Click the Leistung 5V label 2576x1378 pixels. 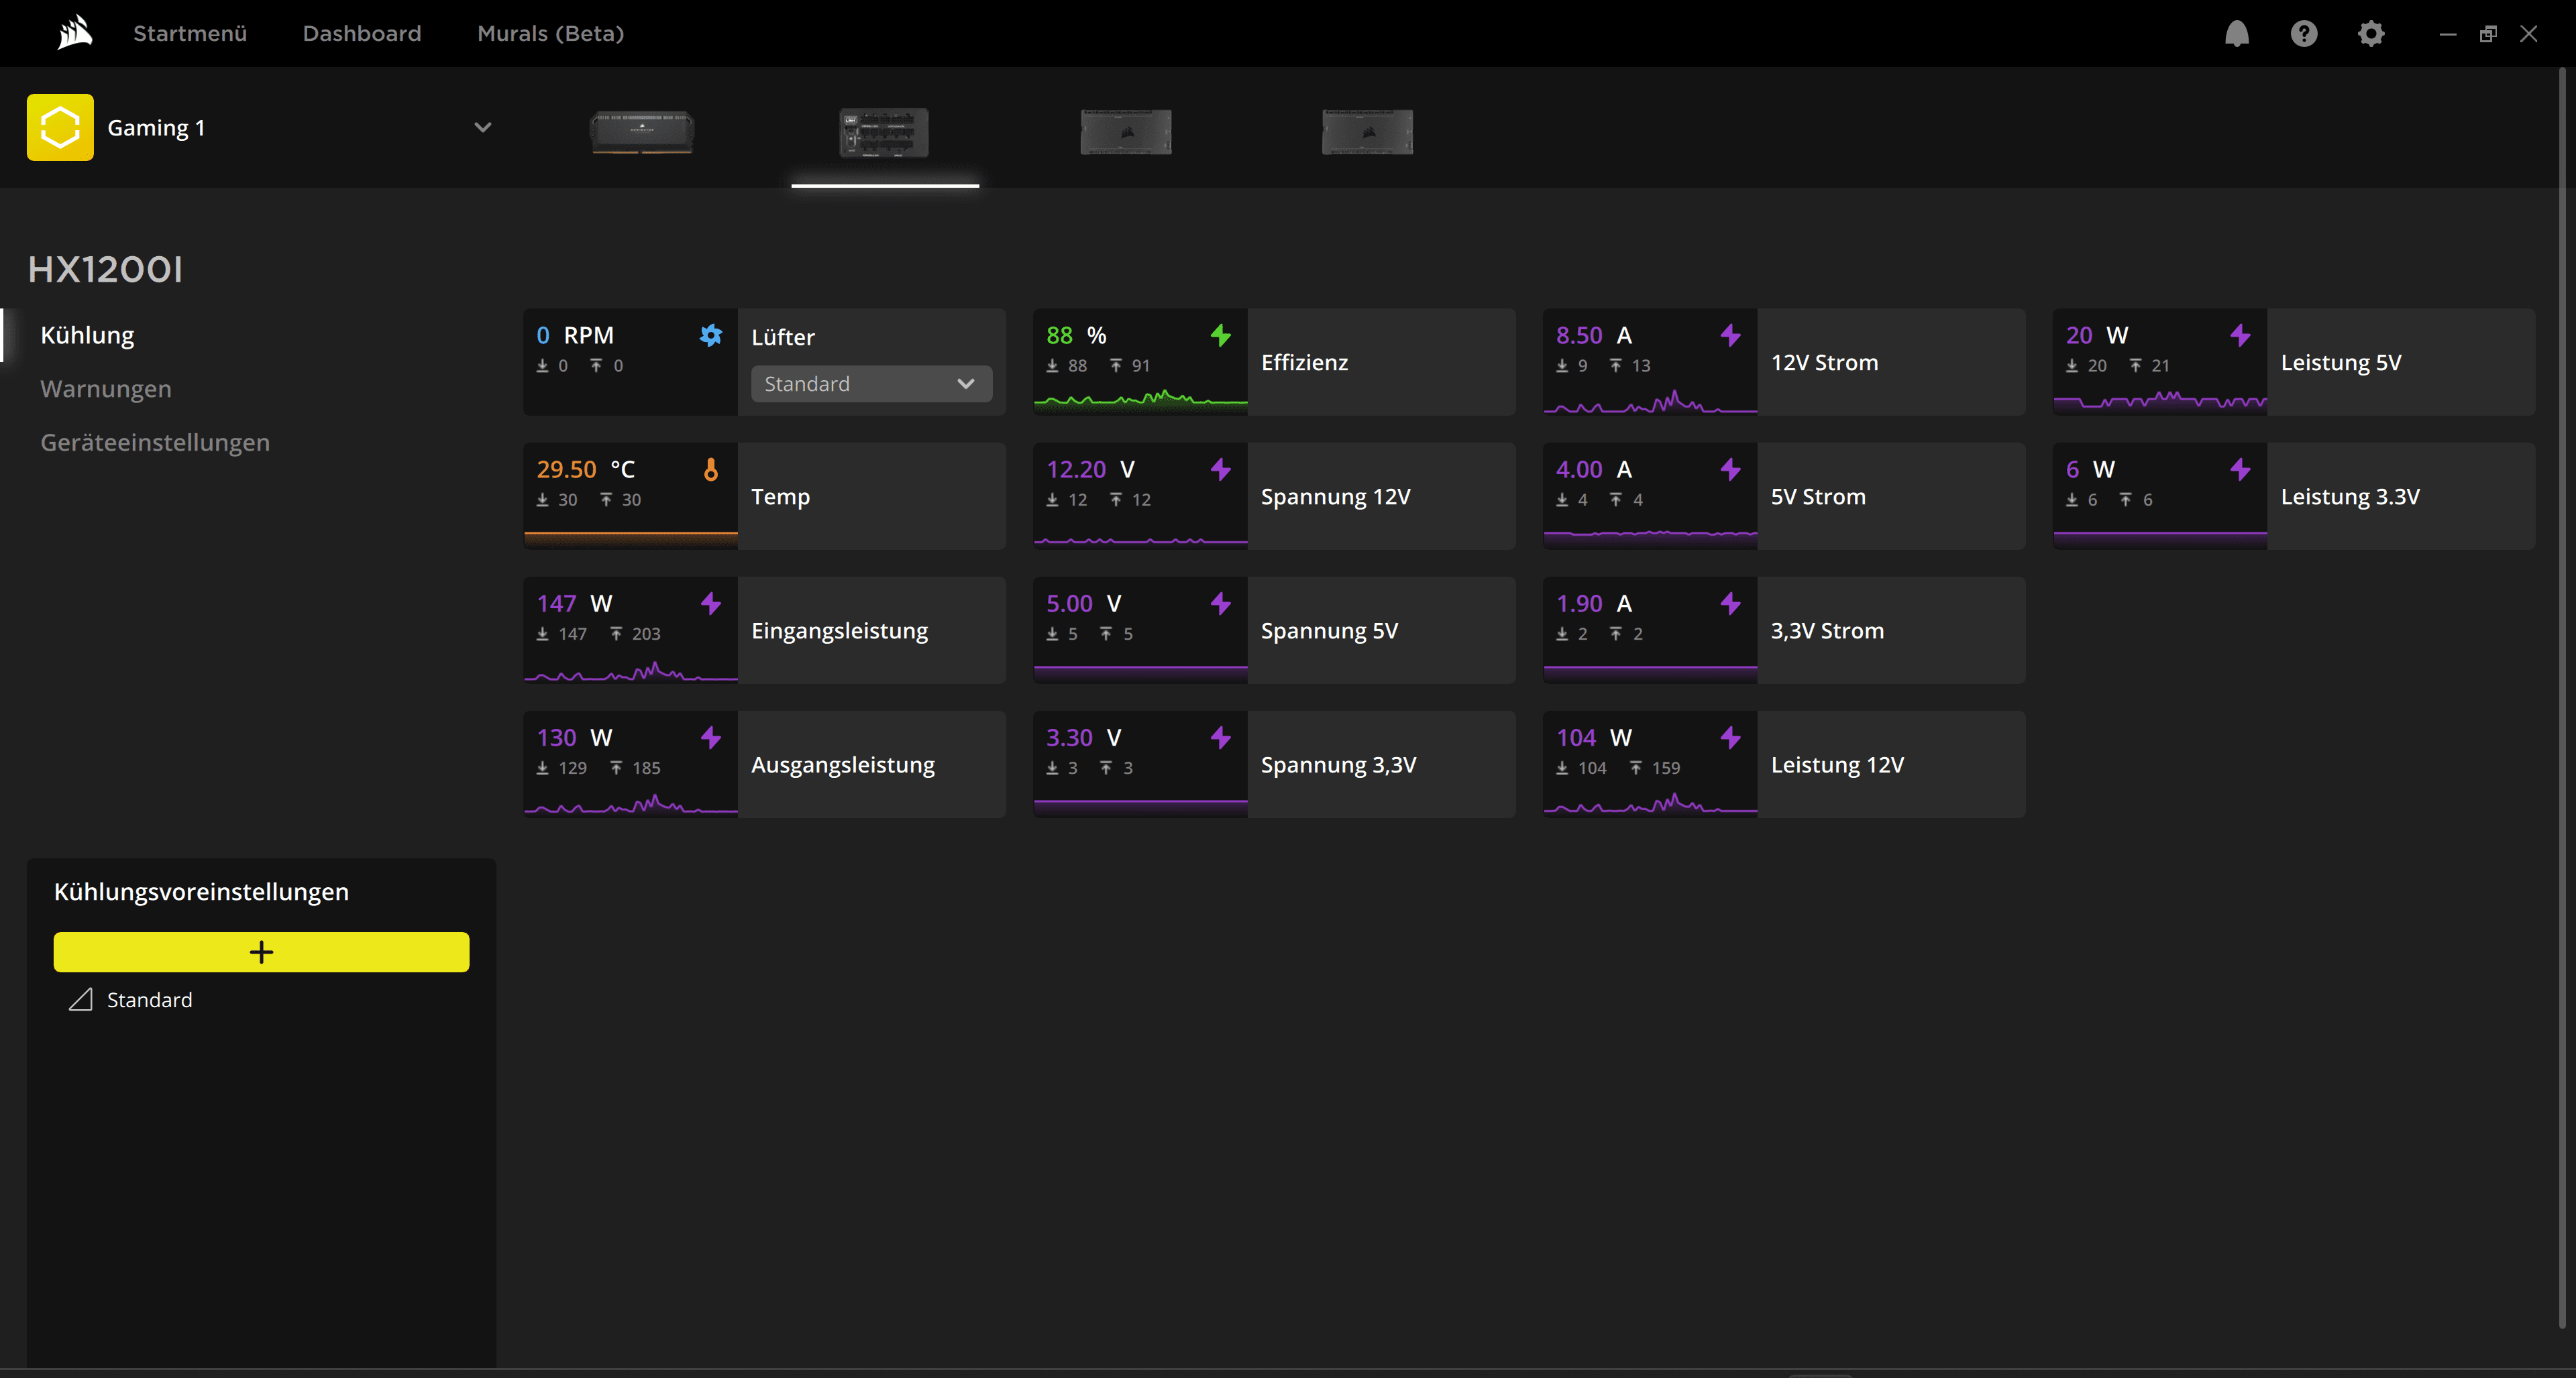2340,361
